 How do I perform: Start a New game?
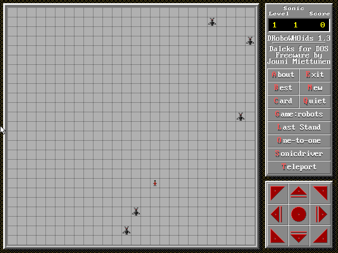click(x=315, y=88)
